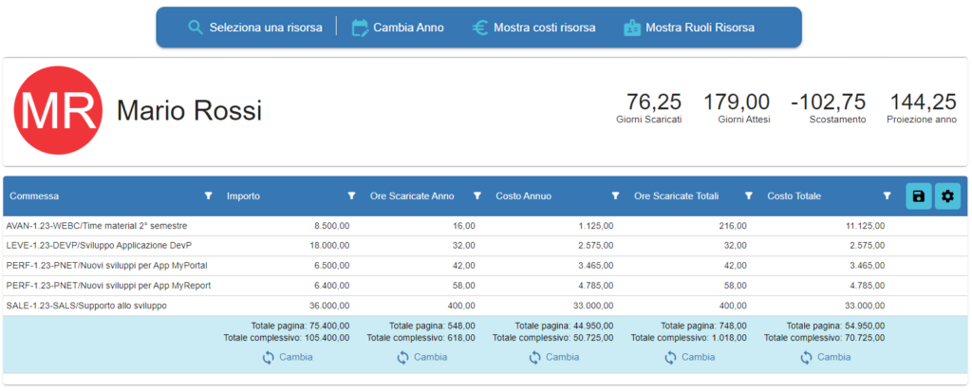Sort by Ore Scaricate Anno column header
This screenshot has height=391, width=972.
pos(412,195)
